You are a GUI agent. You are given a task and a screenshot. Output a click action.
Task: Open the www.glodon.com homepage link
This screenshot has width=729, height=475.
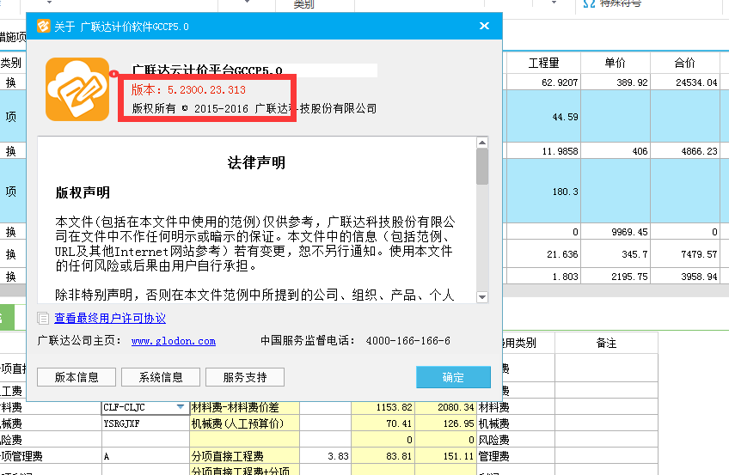[x=174, y=341]
